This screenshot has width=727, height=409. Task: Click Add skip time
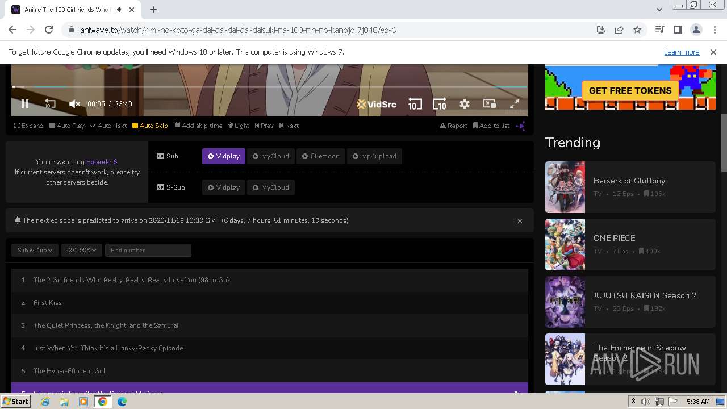point(198,126)
